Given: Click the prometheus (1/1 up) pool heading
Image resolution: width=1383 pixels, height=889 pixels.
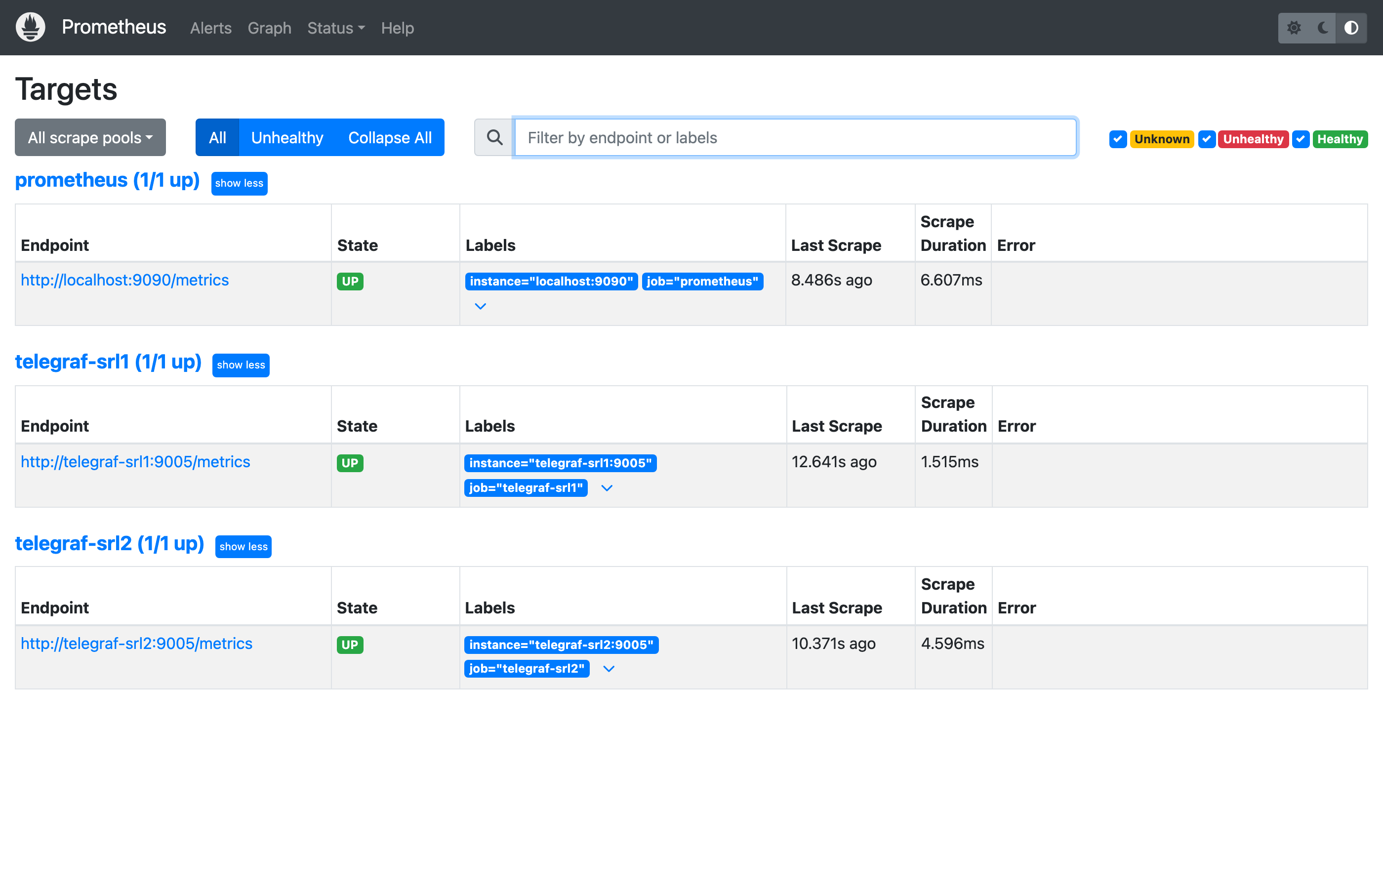Looking at the screenshot, I should point(107,180).
